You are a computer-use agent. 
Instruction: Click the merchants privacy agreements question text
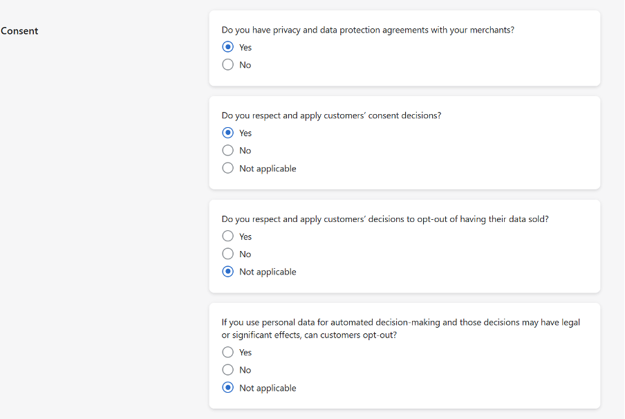coord(368,30)
